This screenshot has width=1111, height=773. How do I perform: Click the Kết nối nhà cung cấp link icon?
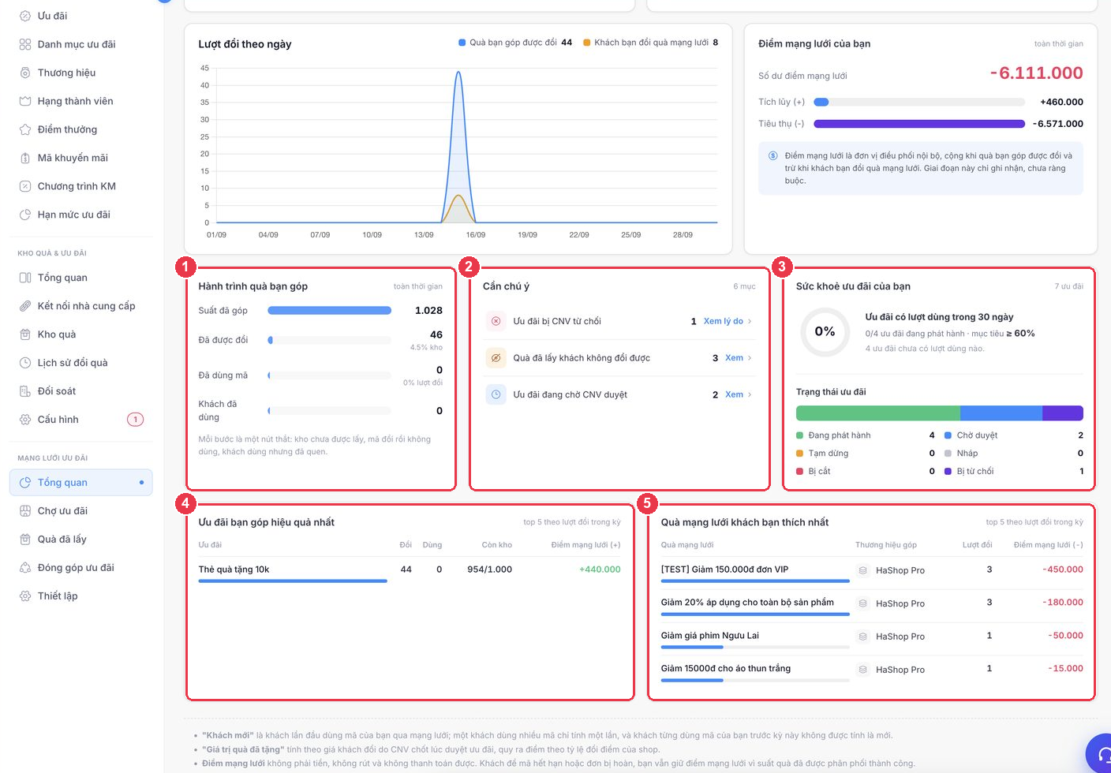pyautogui.click(x=25, y=306)
